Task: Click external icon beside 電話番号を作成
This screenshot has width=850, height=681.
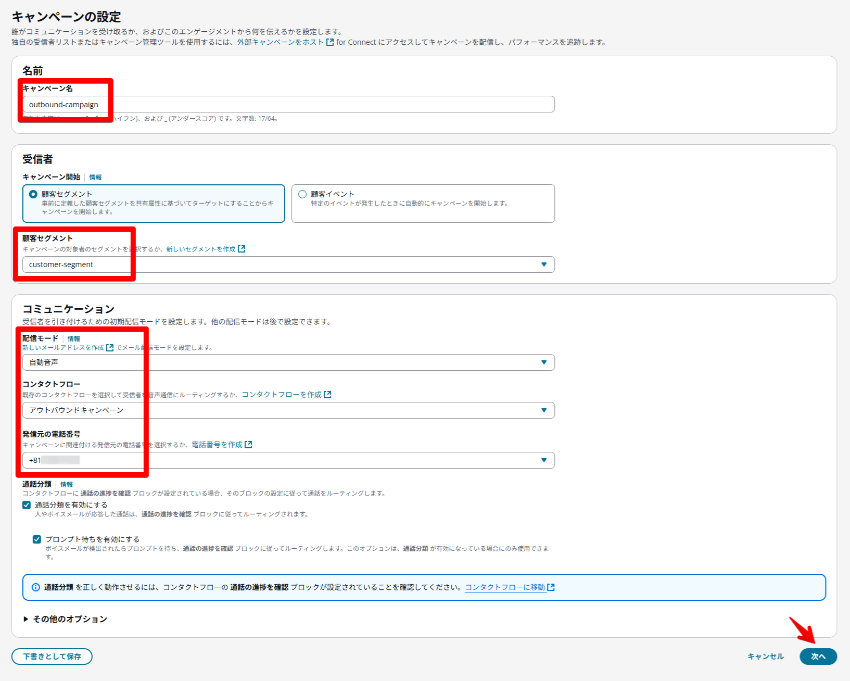Action: click(248, 445)
